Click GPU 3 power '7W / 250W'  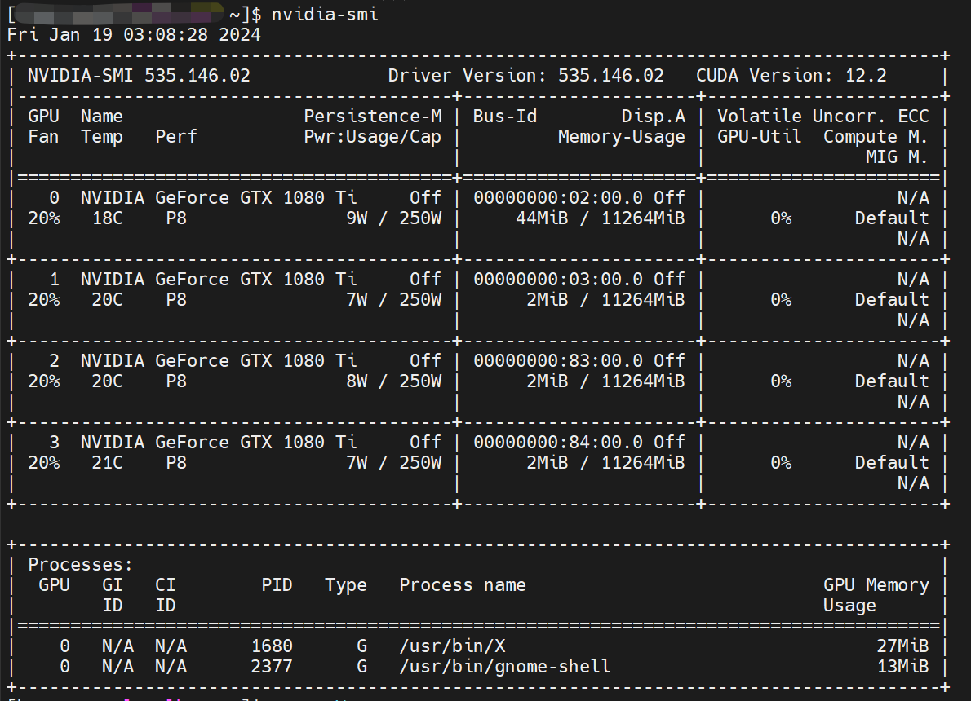pyautogui.click(x=394, y=463)
